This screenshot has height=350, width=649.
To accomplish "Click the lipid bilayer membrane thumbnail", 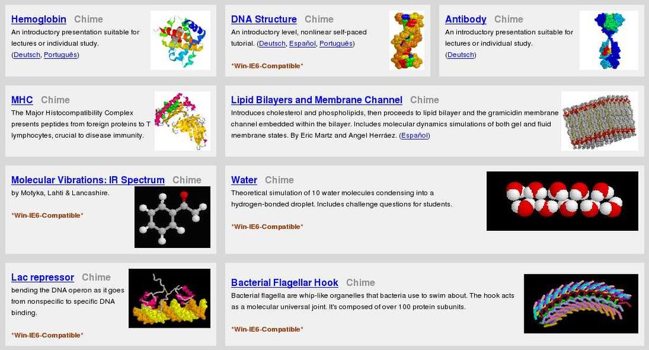I will click(600, 121).
